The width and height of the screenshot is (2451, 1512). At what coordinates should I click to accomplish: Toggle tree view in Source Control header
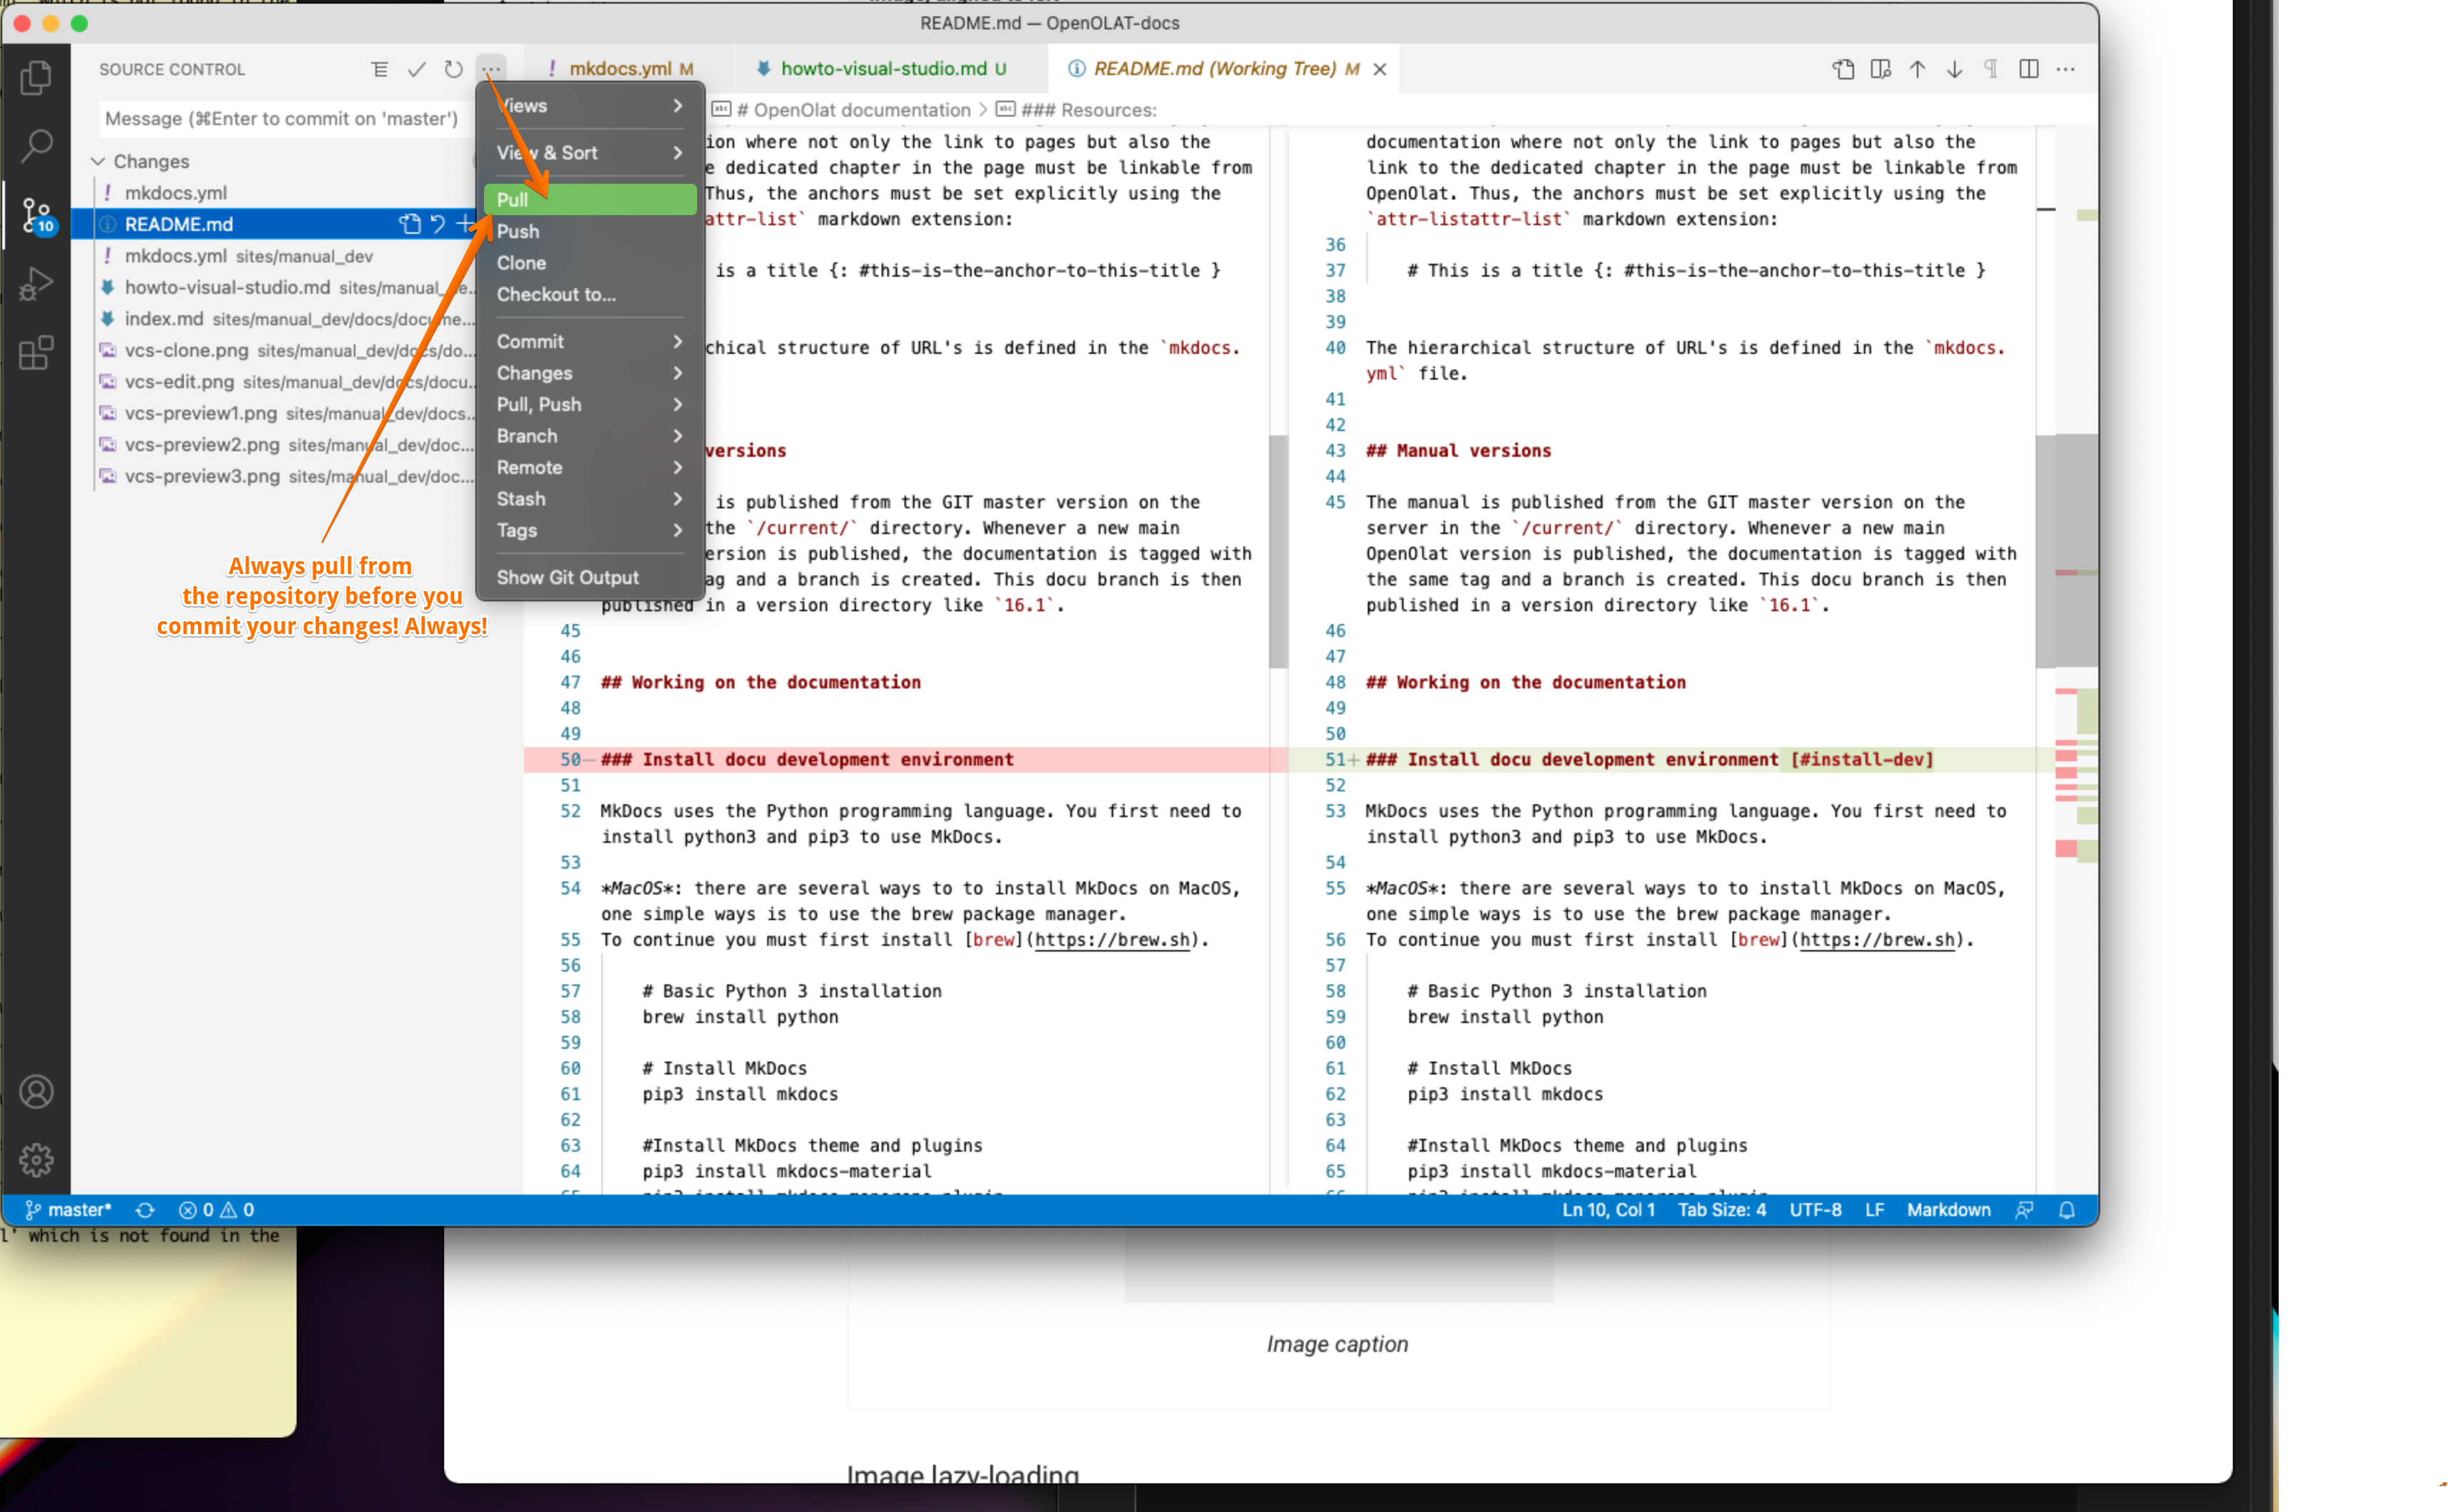[379, 69]
